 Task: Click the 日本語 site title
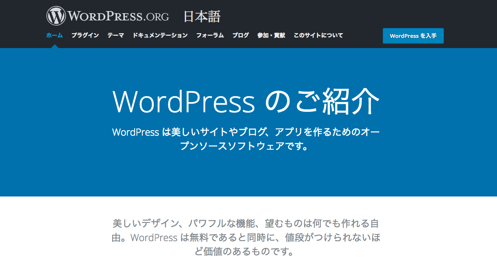[202, 17]
